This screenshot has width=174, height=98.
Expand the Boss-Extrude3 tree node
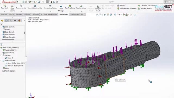(x=1, y=27)
